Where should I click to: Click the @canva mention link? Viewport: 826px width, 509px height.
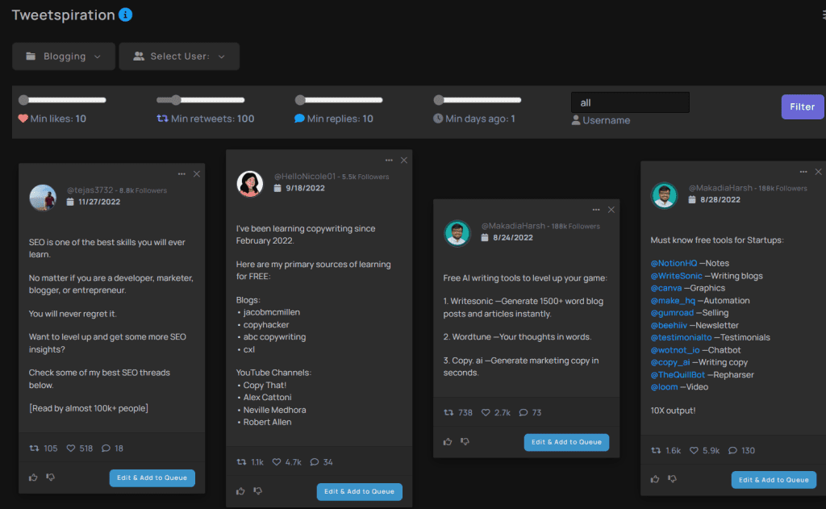[665, 288]
